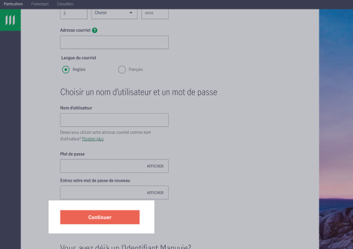Click the Vous avez déjà un Identifiant heading
The height and width of the screenshot is (249, 353).
tap(125, 247)
